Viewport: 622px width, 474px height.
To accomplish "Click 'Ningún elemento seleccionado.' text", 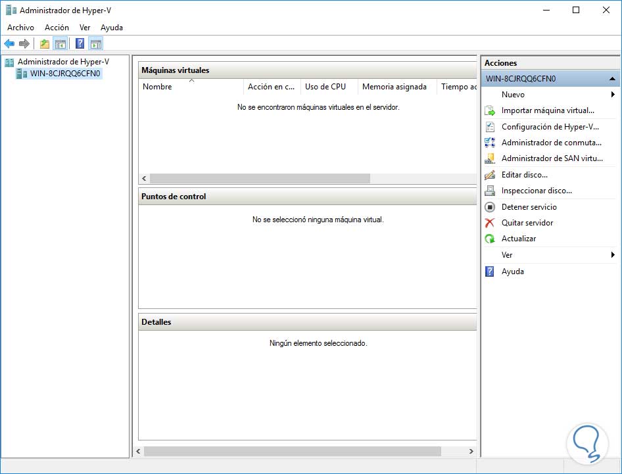I will tap(318, 343).
